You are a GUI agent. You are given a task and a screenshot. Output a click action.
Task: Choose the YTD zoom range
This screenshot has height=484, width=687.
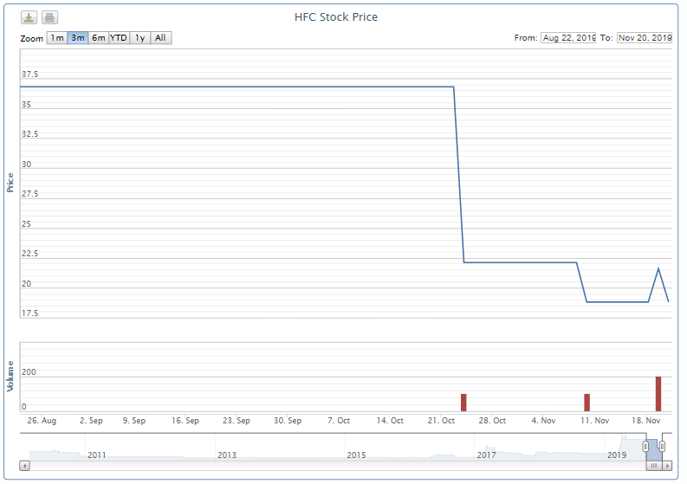click(x=119, y=38)
